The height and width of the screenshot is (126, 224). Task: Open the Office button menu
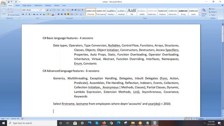pyautogui.click(x=3, y=3)
